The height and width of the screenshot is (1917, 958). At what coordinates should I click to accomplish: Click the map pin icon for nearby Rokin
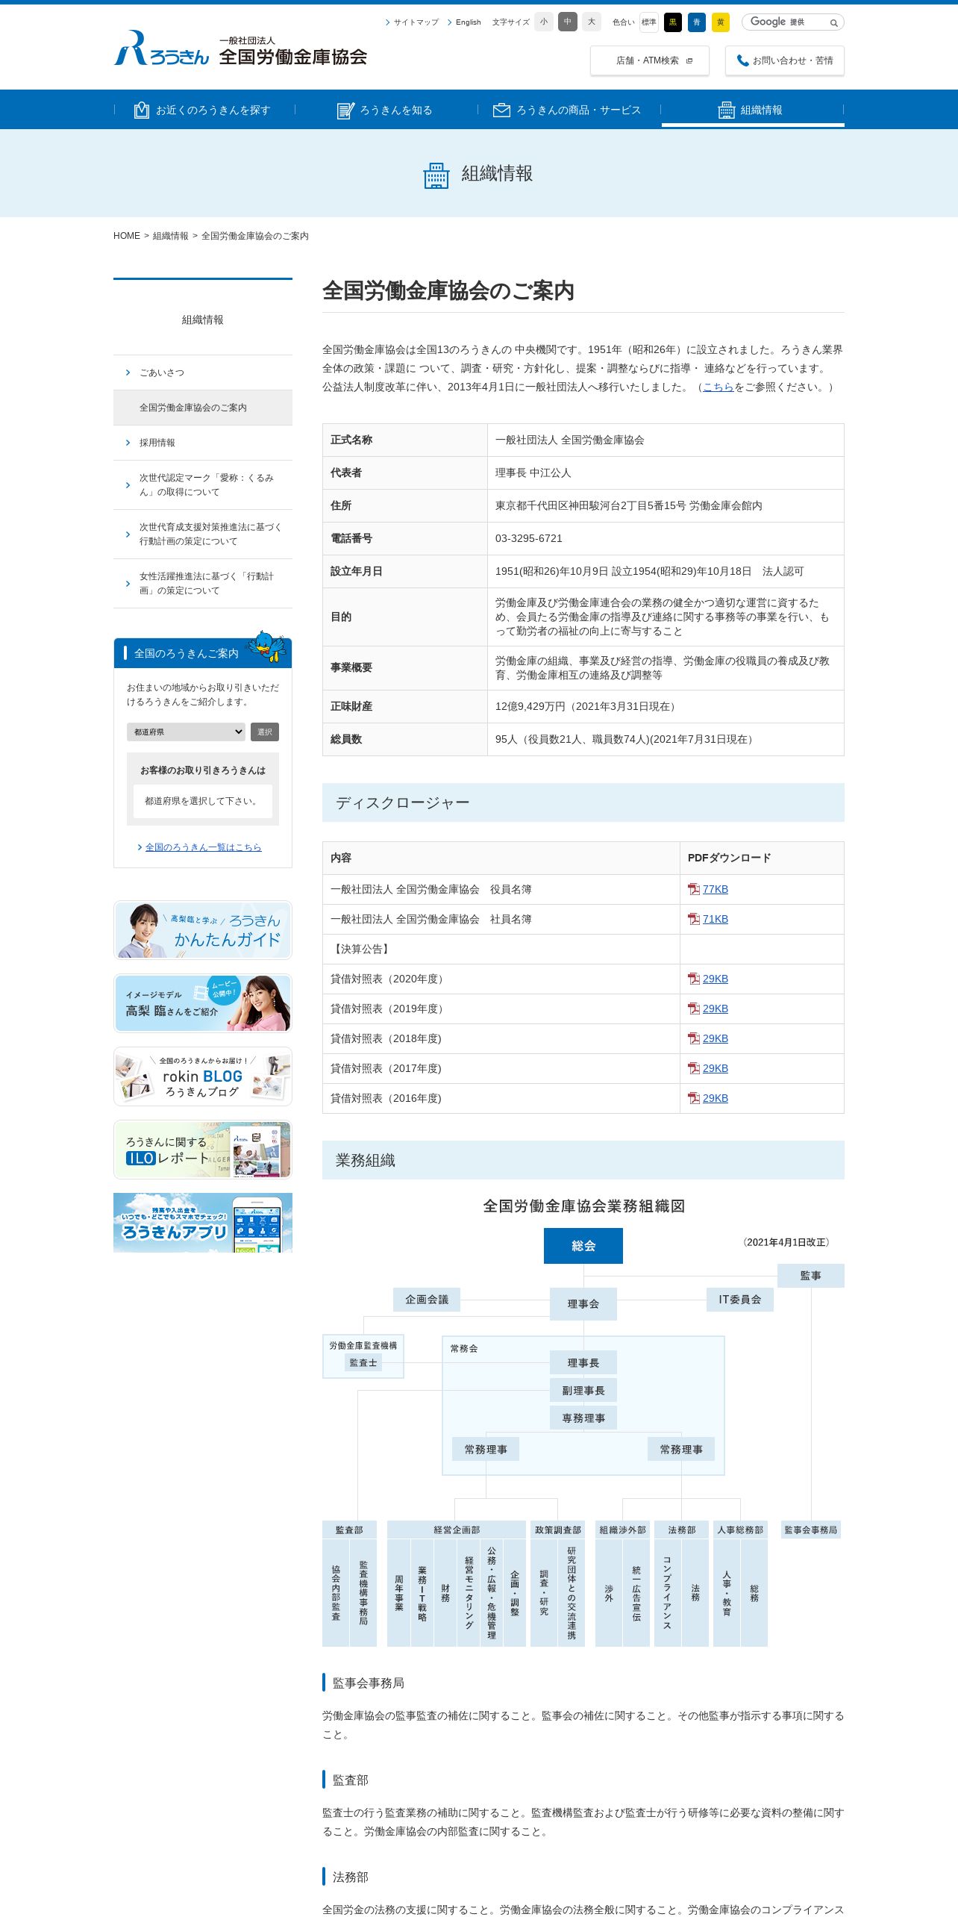(141, 110)
